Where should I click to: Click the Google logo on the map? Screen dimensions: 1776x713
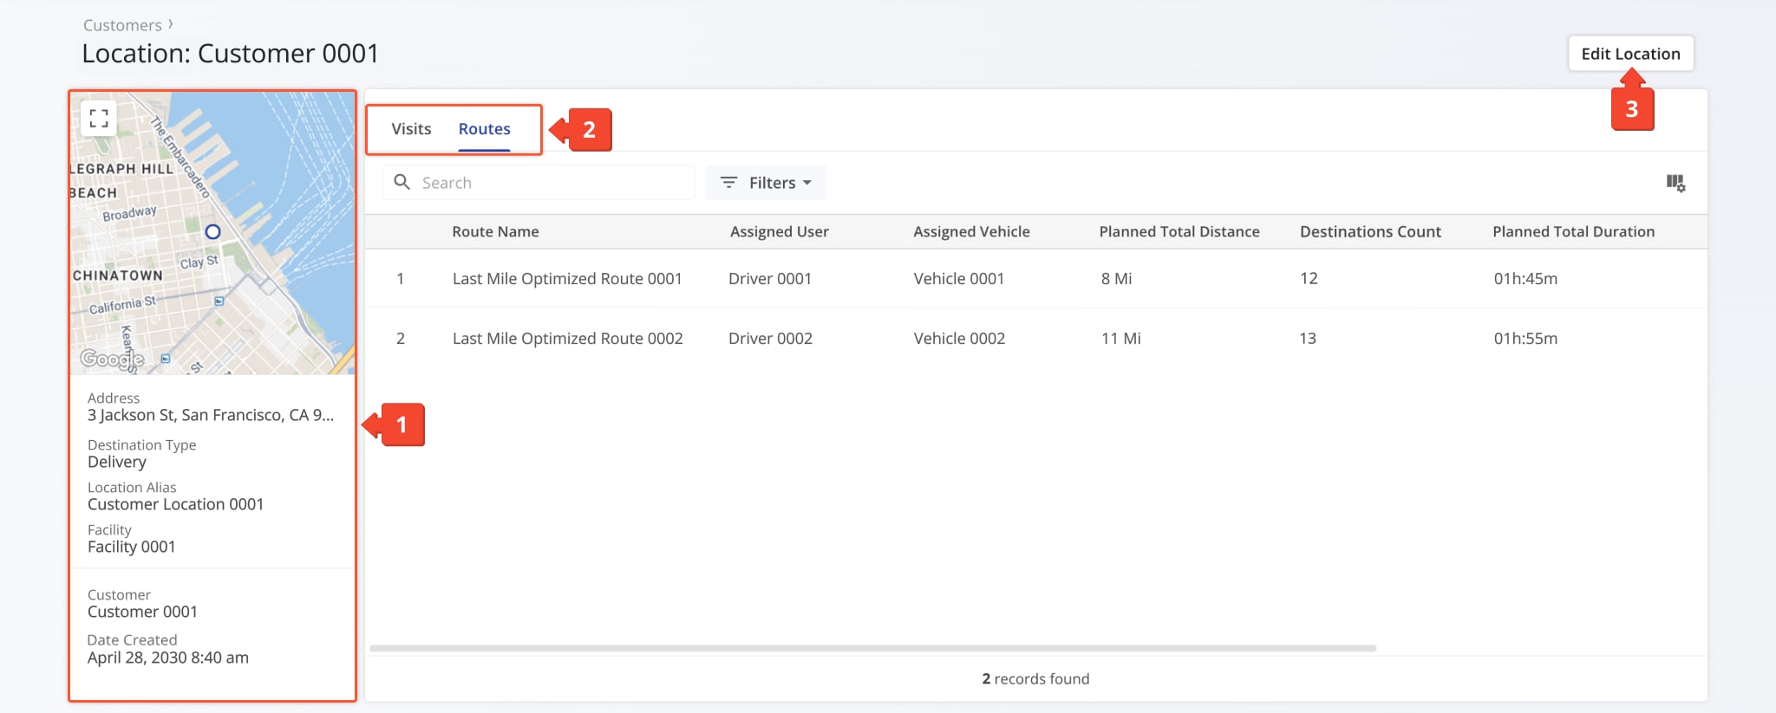click(x=111, y=358)
